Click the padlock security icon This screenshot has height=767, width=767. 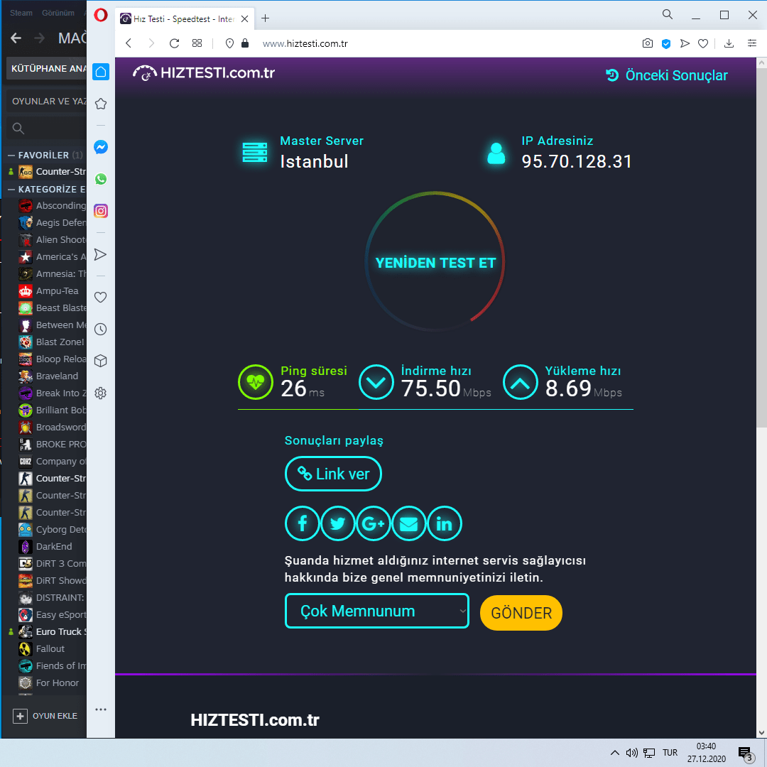click(x=245, y=43)
